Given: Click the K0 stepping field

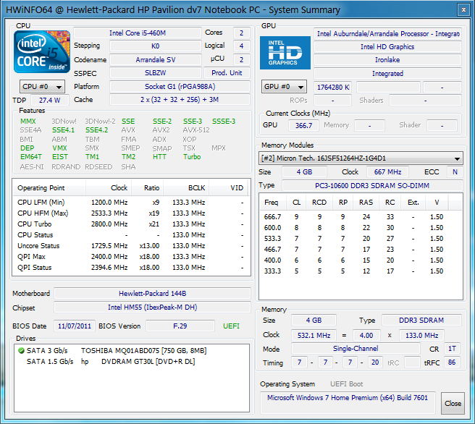Looking at the screenshot, I should click(156, 46).
